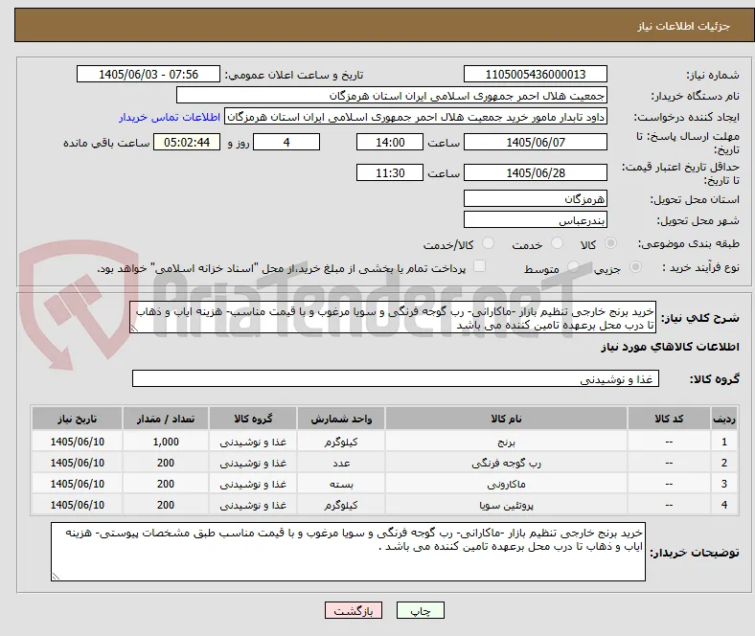The width and height of the screenshot is (755, 636).
Task: Click the need date in the ماکارونی row
Action: click(x=77, y=484)
